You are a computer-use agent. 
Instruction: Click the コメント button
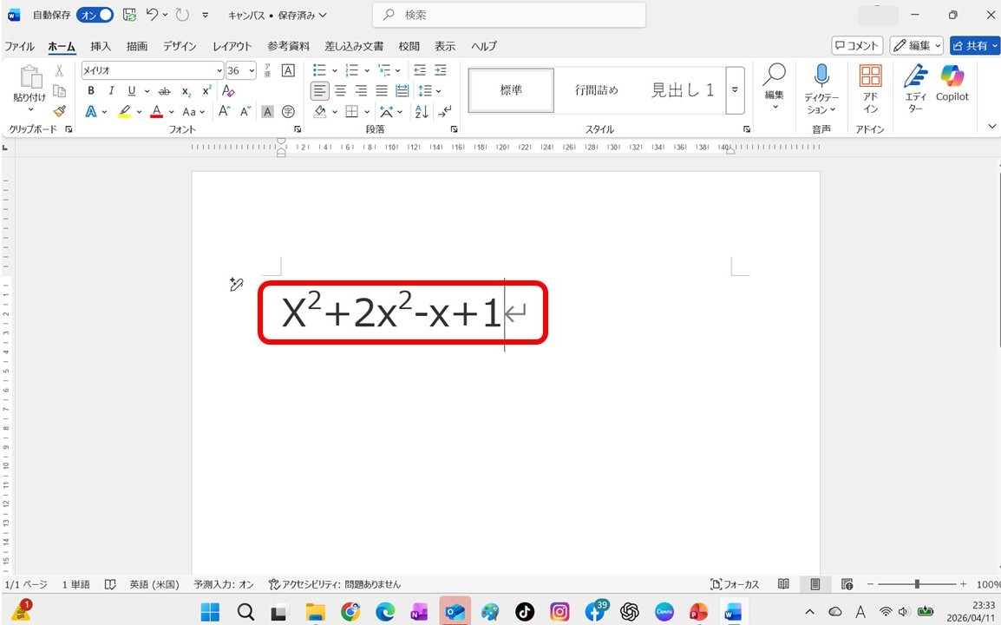(856, 46)
